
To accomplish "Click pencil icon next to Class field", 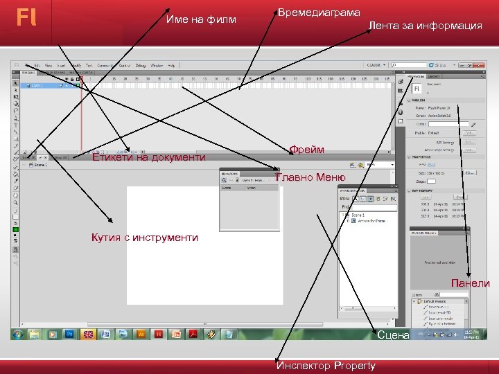I will click(x=473, y=125).
